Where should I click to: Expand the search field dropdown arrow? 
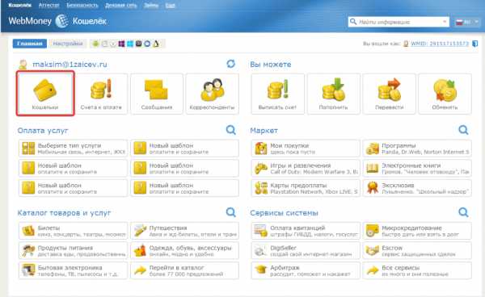[x=445, y=22]
